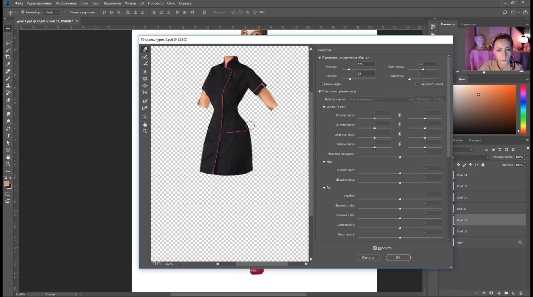Select the Lasso tool in main toolbar
This screenshot has height=297, width=533.
coord(8,43)
